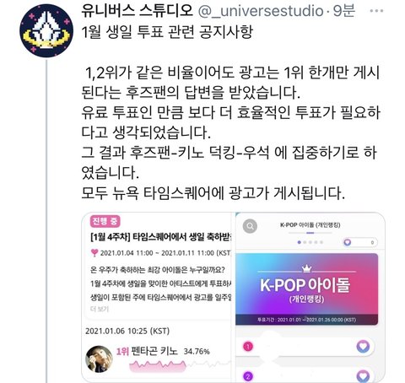
Task: Tap the heart vote icon for rank 2
Action: coord(363,376)
